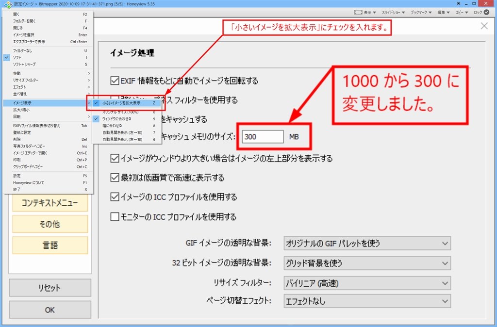Expand the 拡大/縮小 submenu
Image resolution: width=497 pixels, height=327 pixels.
click(48, 110)
